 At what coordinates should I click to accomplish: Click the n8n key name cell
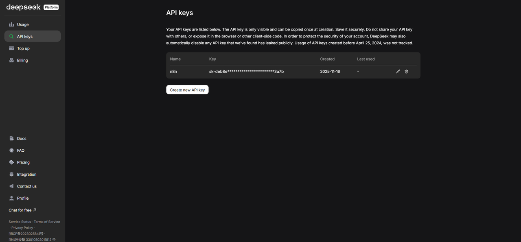(x=173, y=72)
